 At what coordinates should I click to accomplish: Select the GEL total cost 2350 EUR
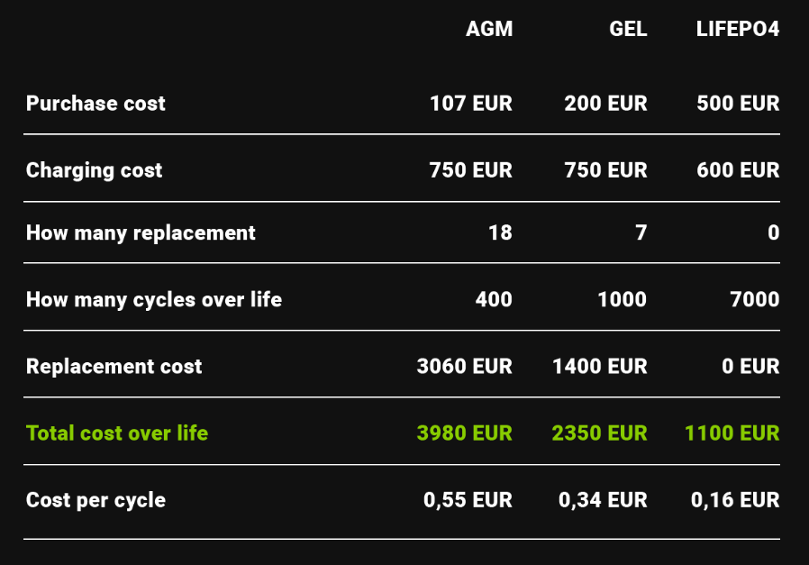(599, 433)
